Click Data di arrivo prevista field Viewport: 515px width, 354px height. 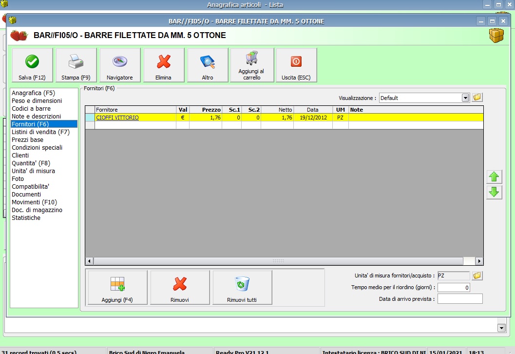(x=460, y=299)
